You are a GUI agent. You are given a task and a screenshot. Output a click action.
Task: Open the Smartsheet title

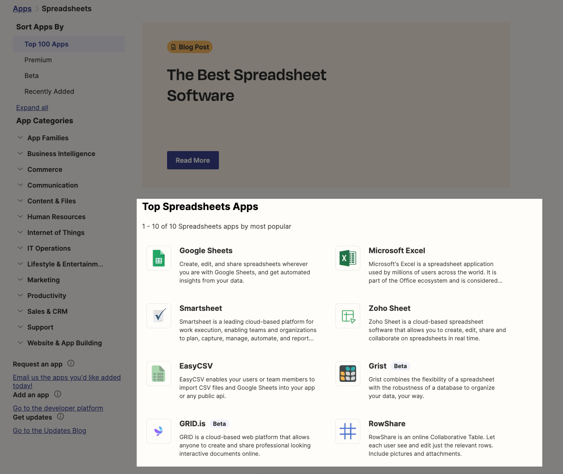point(201,308)
